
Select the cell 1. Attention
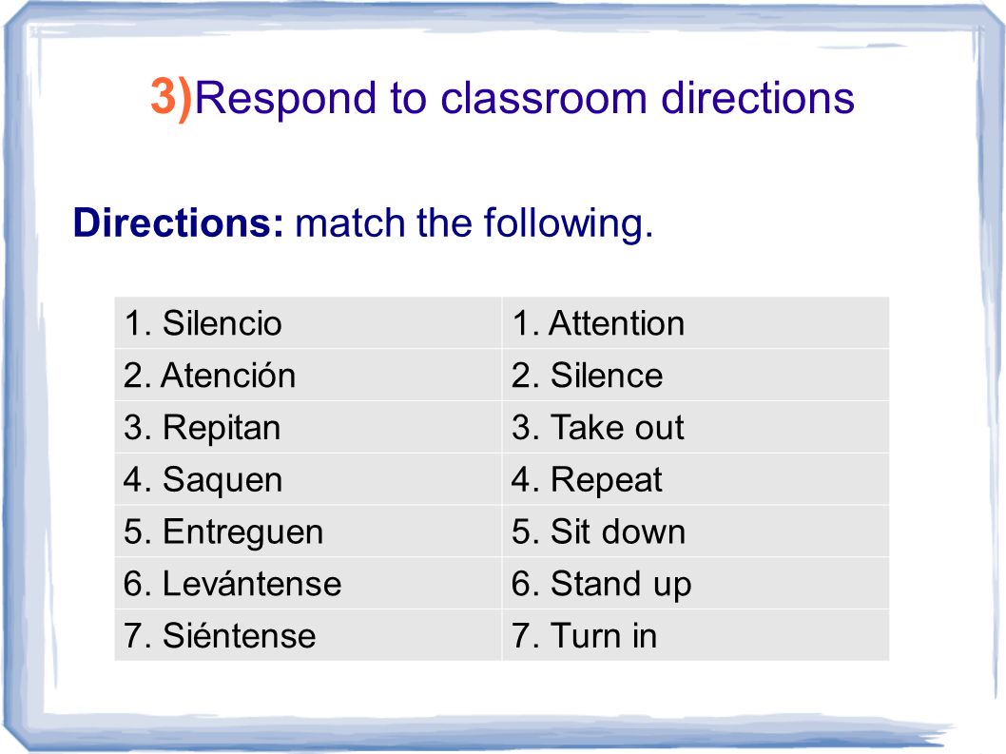pos(696,322)
